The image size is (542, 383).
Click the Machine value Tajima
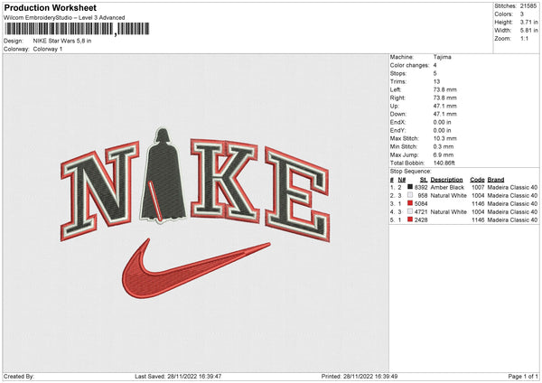click(x=443, y=57)
